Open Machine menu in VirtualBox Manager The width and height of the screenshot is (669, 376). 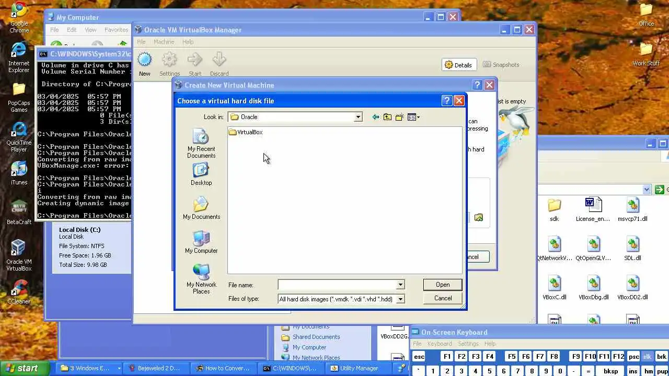tap(164, 42)
